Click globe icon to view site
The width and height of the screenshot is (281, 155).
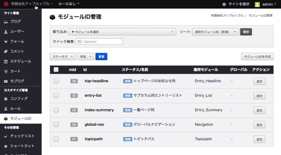pyautogui.click(x=224, y=4)
